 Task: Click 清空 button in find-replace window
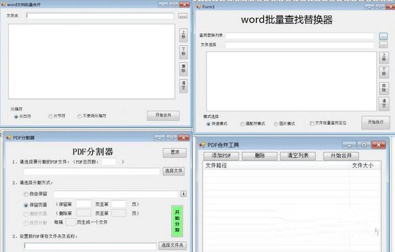click(384, 103)
